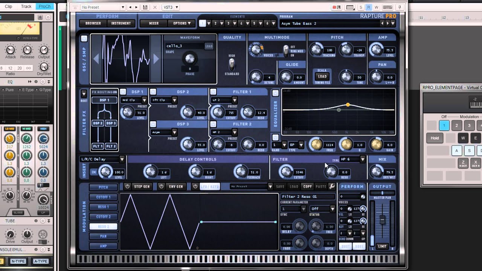This screenshot has height=271, width=482.
Task: Open the L/R/C Delay insert dropdown
Action: pyautogui.click(x=102, y=159)
